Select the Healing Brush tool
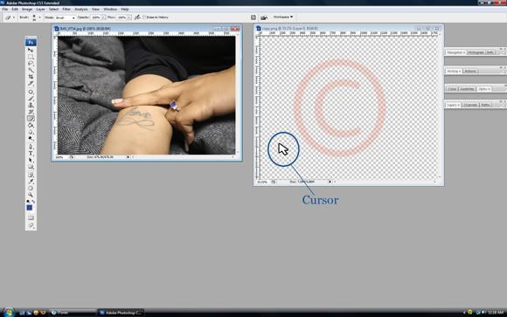The width and height of the screenshot is (507, 317). pos(31,92)
